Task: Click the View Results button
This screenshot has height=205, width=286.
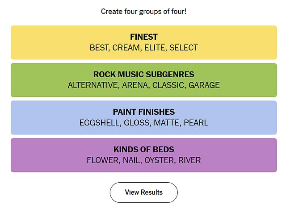Action: point(143,192)
